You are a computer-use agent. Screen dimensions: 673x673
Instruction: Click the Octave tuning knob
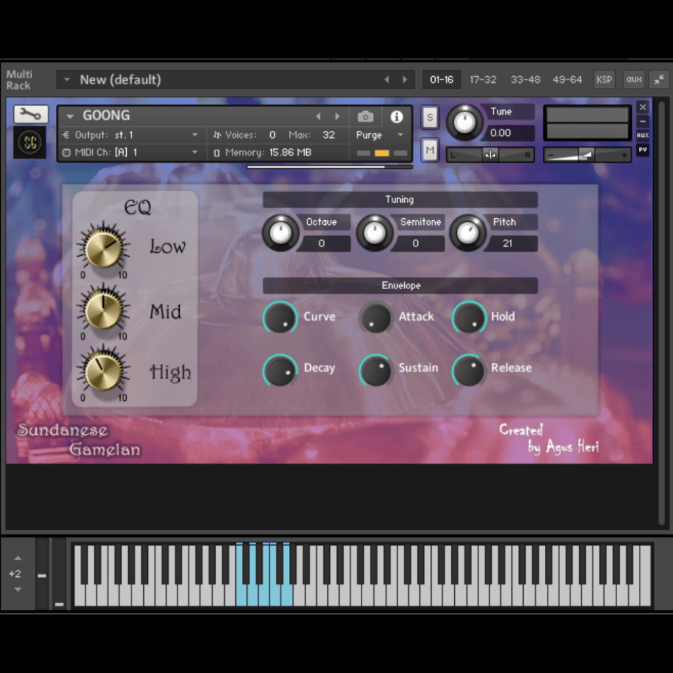pos(281,233)
